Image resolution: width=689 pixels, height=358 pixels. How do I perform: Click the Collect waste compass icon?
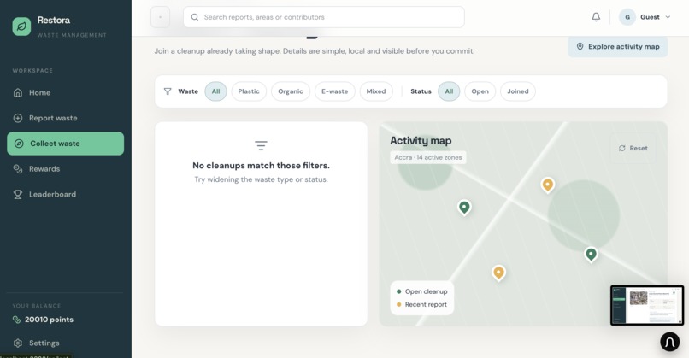click(19, 144)
